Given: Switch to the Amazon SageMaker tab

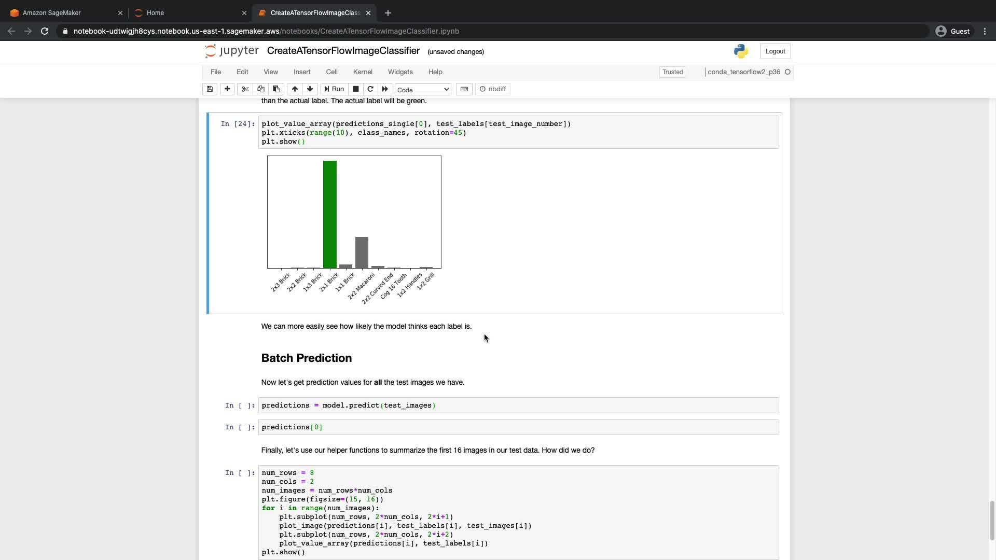Looking at the screenshot, I should click(x=52, y=13).
